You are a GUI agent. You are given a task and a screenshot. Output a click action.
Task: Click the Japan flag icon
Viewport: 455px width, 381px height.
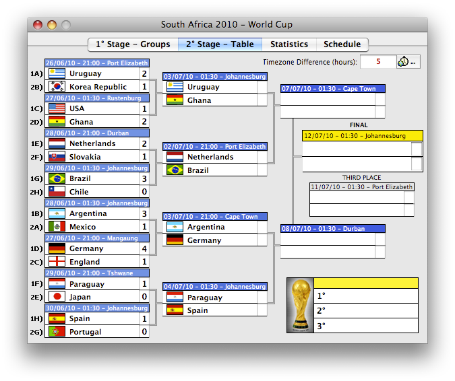57,297
